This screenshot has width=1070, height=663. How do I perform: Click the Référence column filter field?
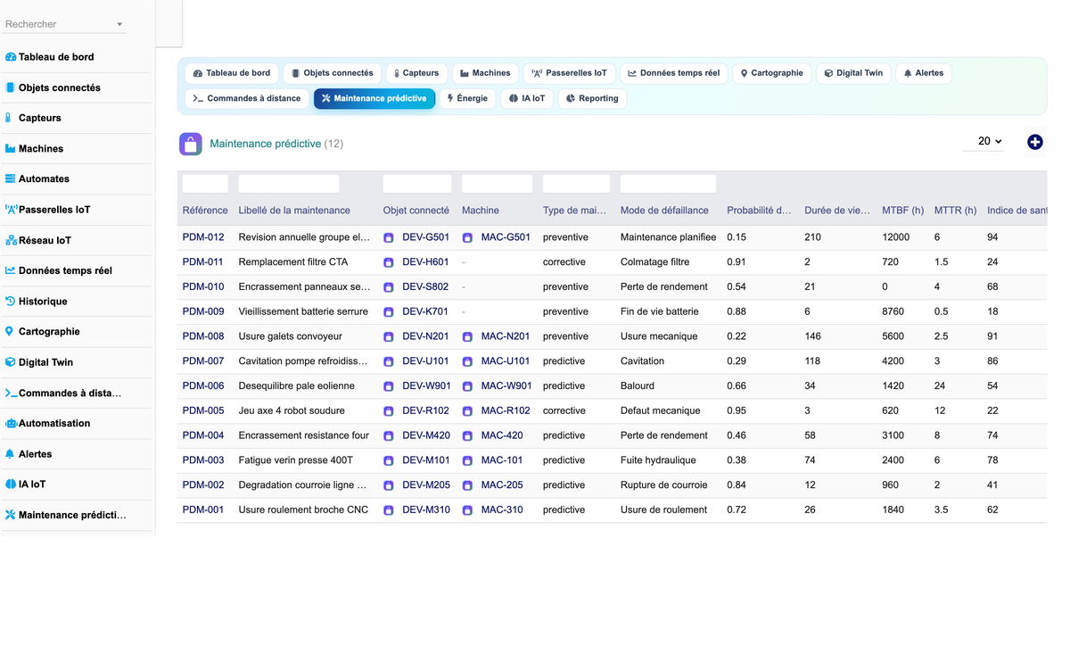point(205,184)
